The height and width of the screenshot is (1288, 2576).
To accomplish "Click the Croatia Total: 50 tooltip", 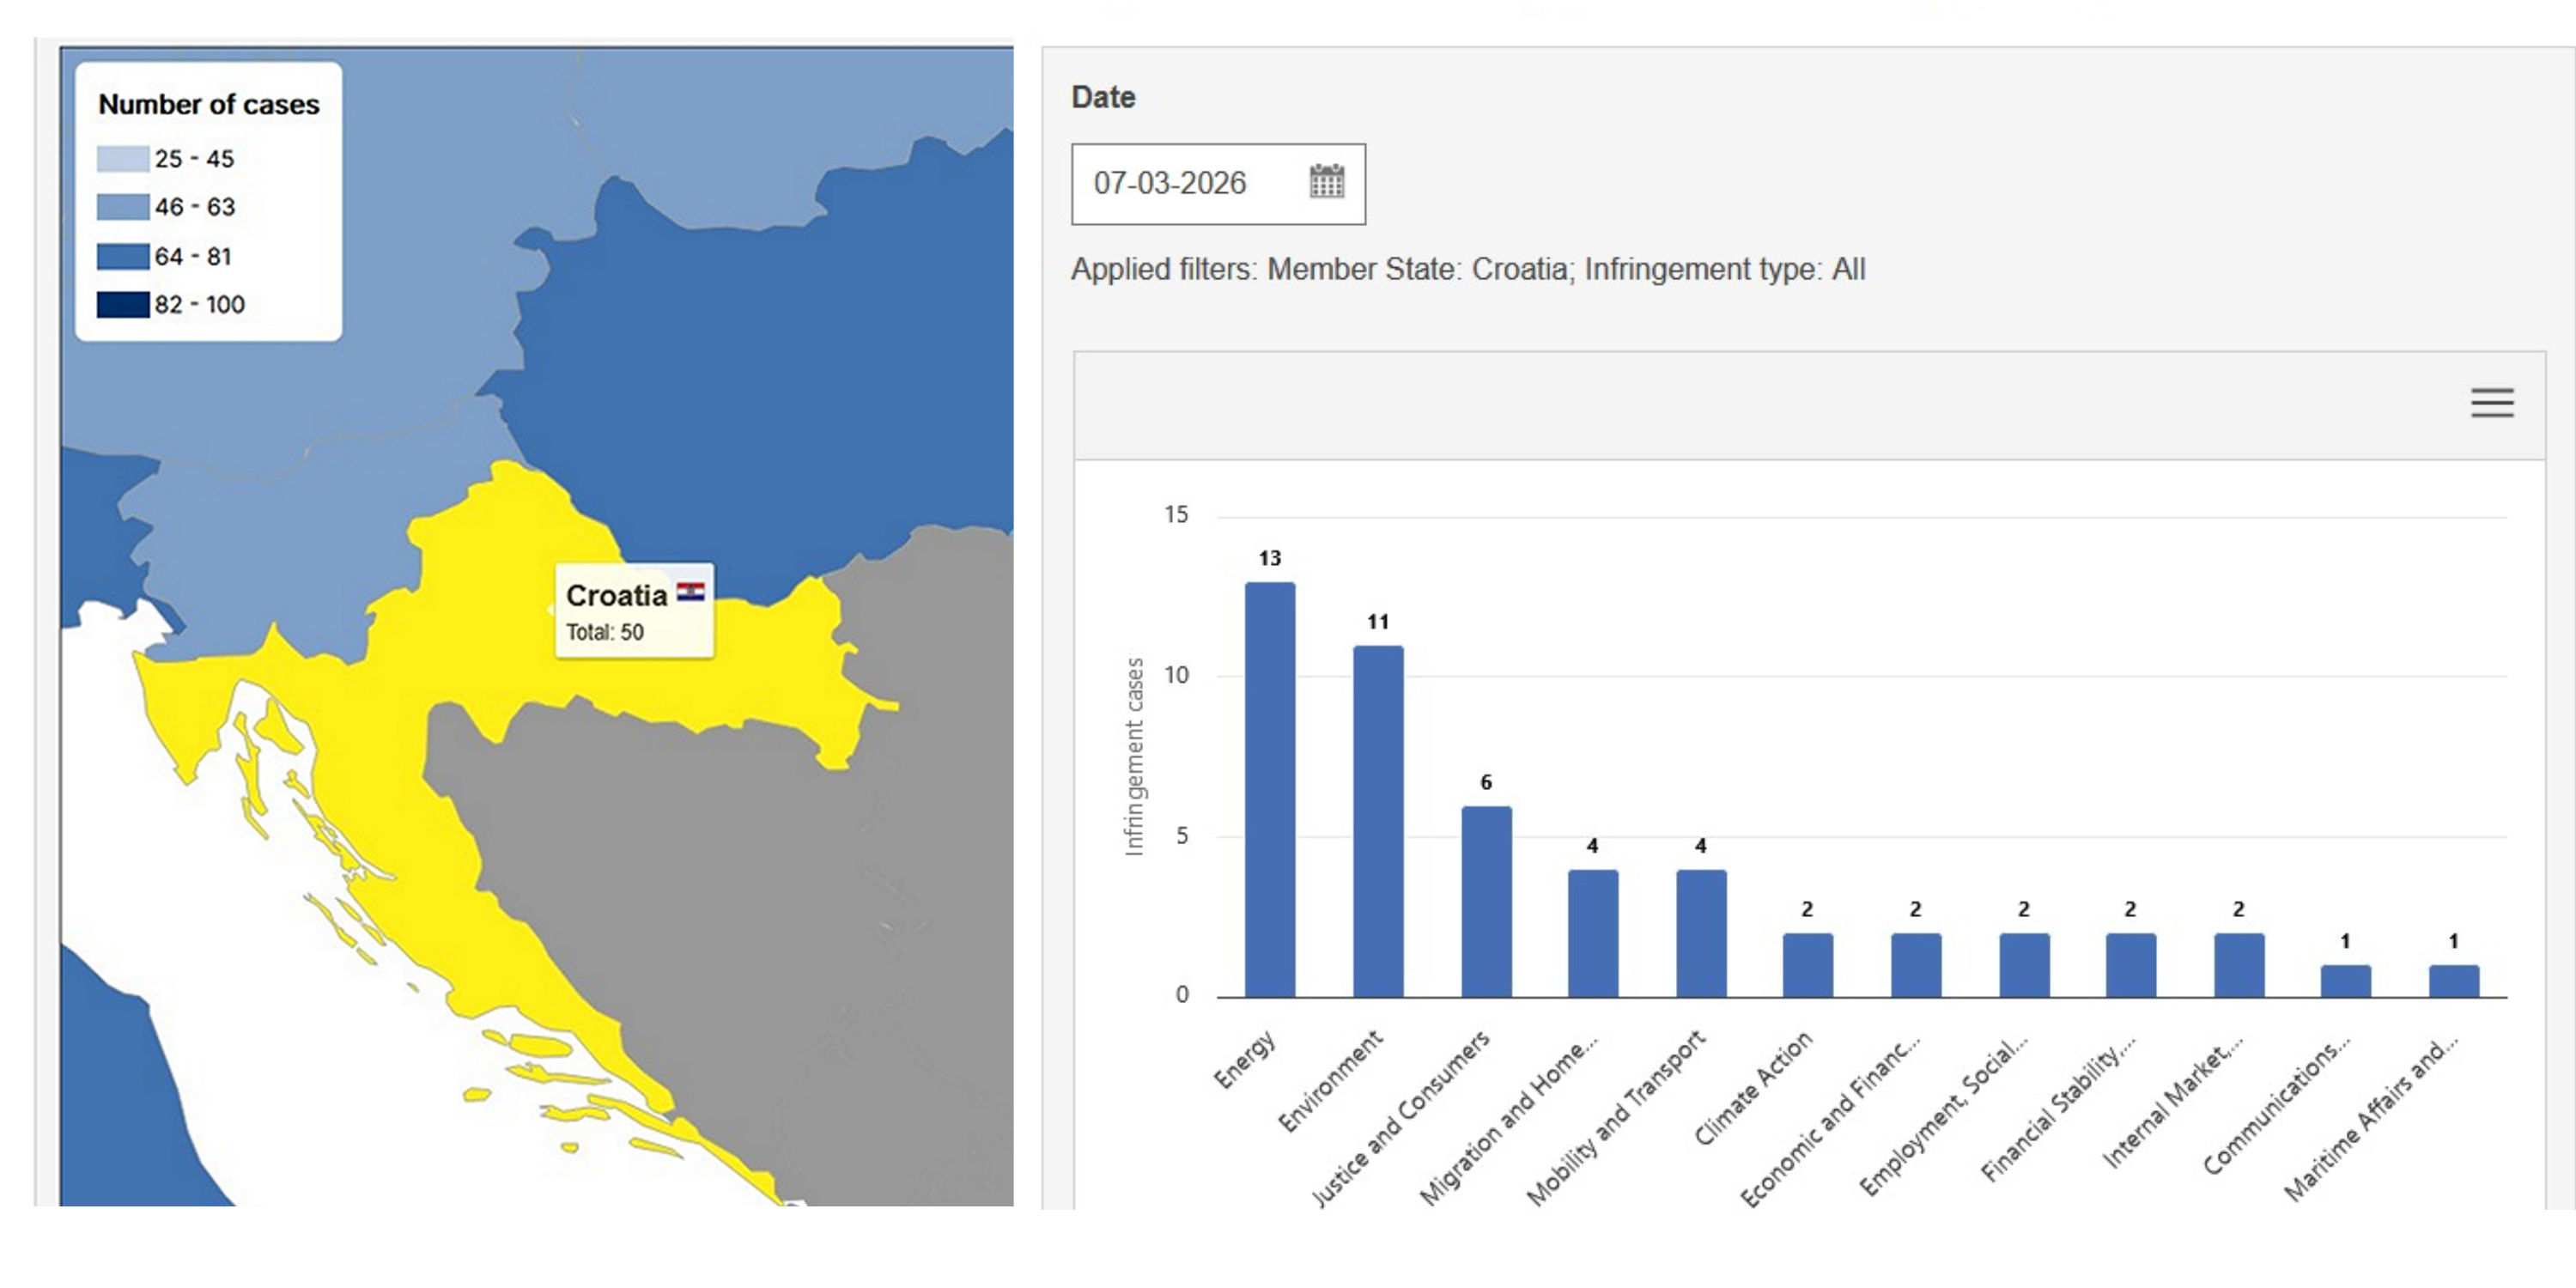I will click(634, 612).
